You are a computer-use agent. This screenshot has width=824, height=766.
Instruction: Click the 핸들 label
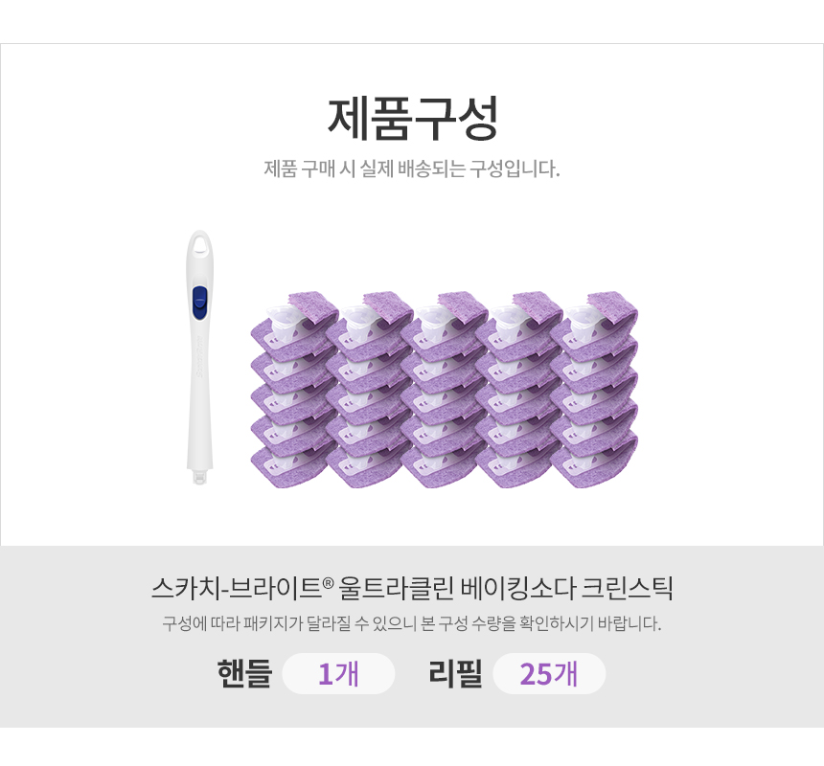tap(244, 673)
